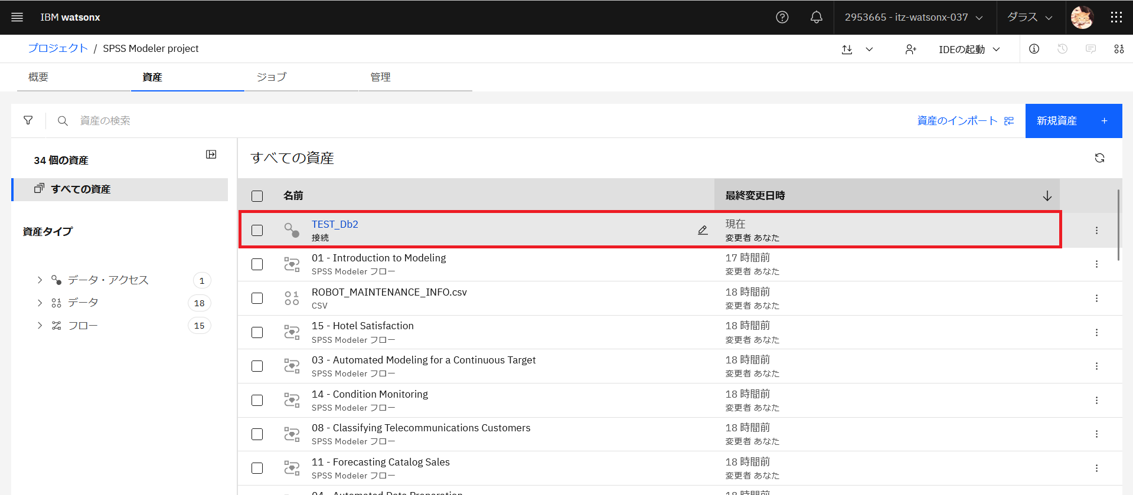The image size is (1133, 495).
Task: Open the notifications bell
Action: pyautogui.click(x=817, y=17)
